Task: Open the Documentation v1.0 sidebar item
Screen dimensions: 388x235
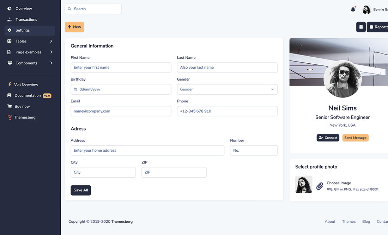Action: pyautogui.click(x=29, y=95)
